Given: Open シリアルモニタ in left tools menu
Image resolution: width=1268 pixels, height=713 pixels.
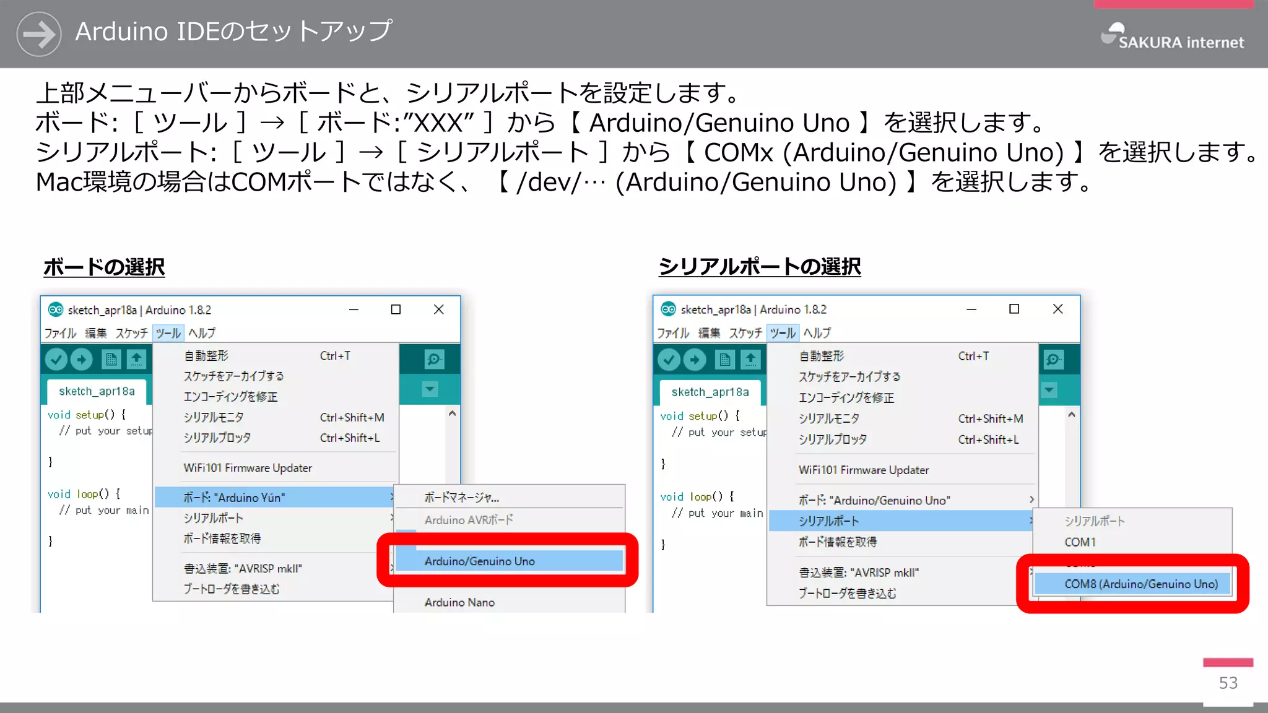Looking at the screenshot, I should pos(276,417).
